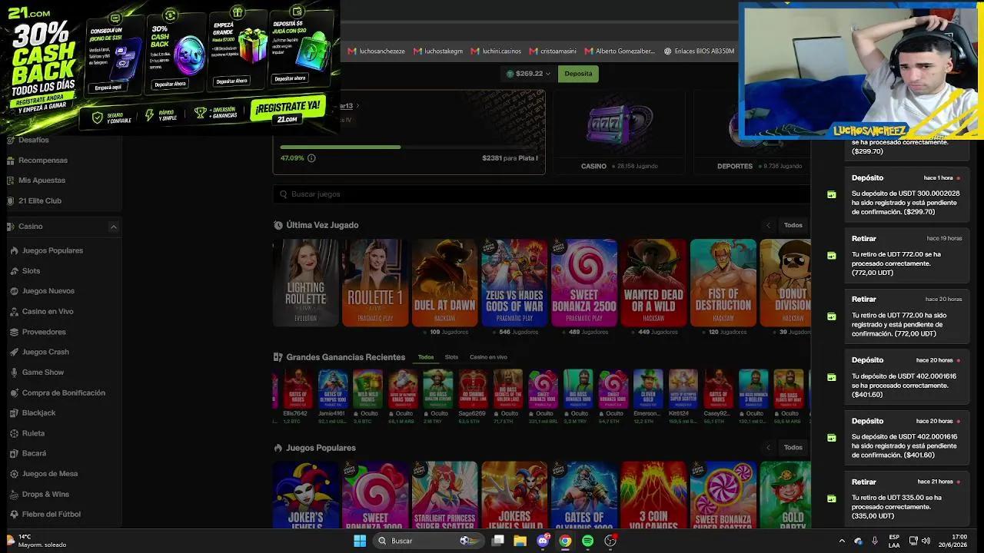This screenshot has height=553, width=984.
Task: Open Spotify from the taskbar
Action: point(587,541)
